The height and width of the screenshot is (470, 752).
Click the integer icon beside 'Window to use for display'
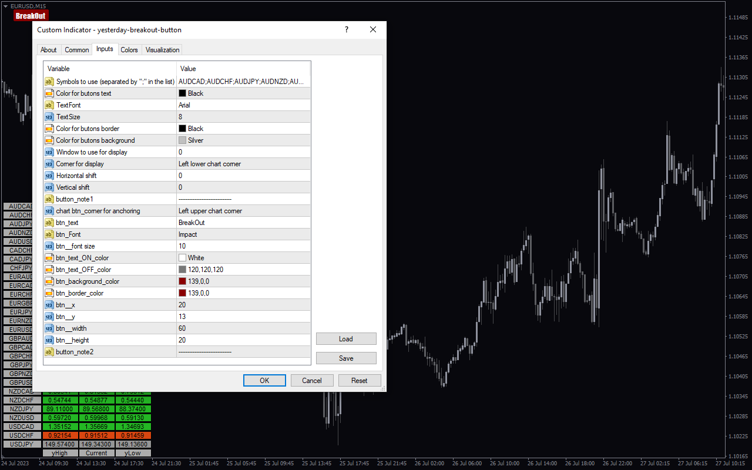pos(49,152)
